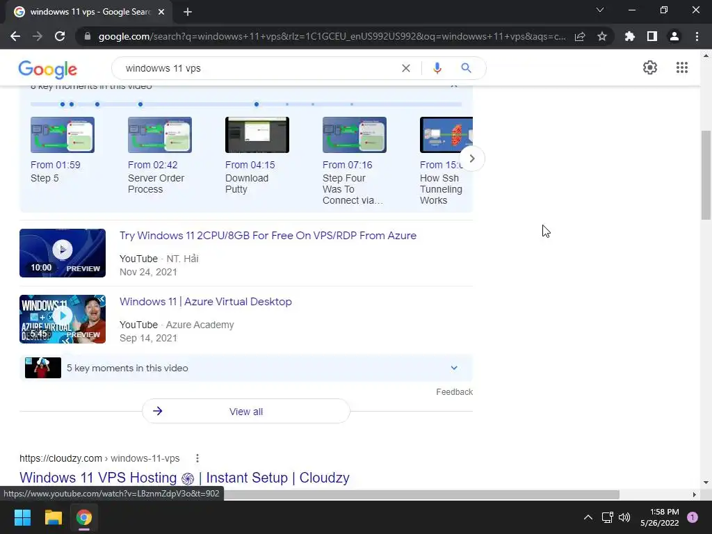Click the address bar URL
Screen dimensions: 712x534
point(332,36)
